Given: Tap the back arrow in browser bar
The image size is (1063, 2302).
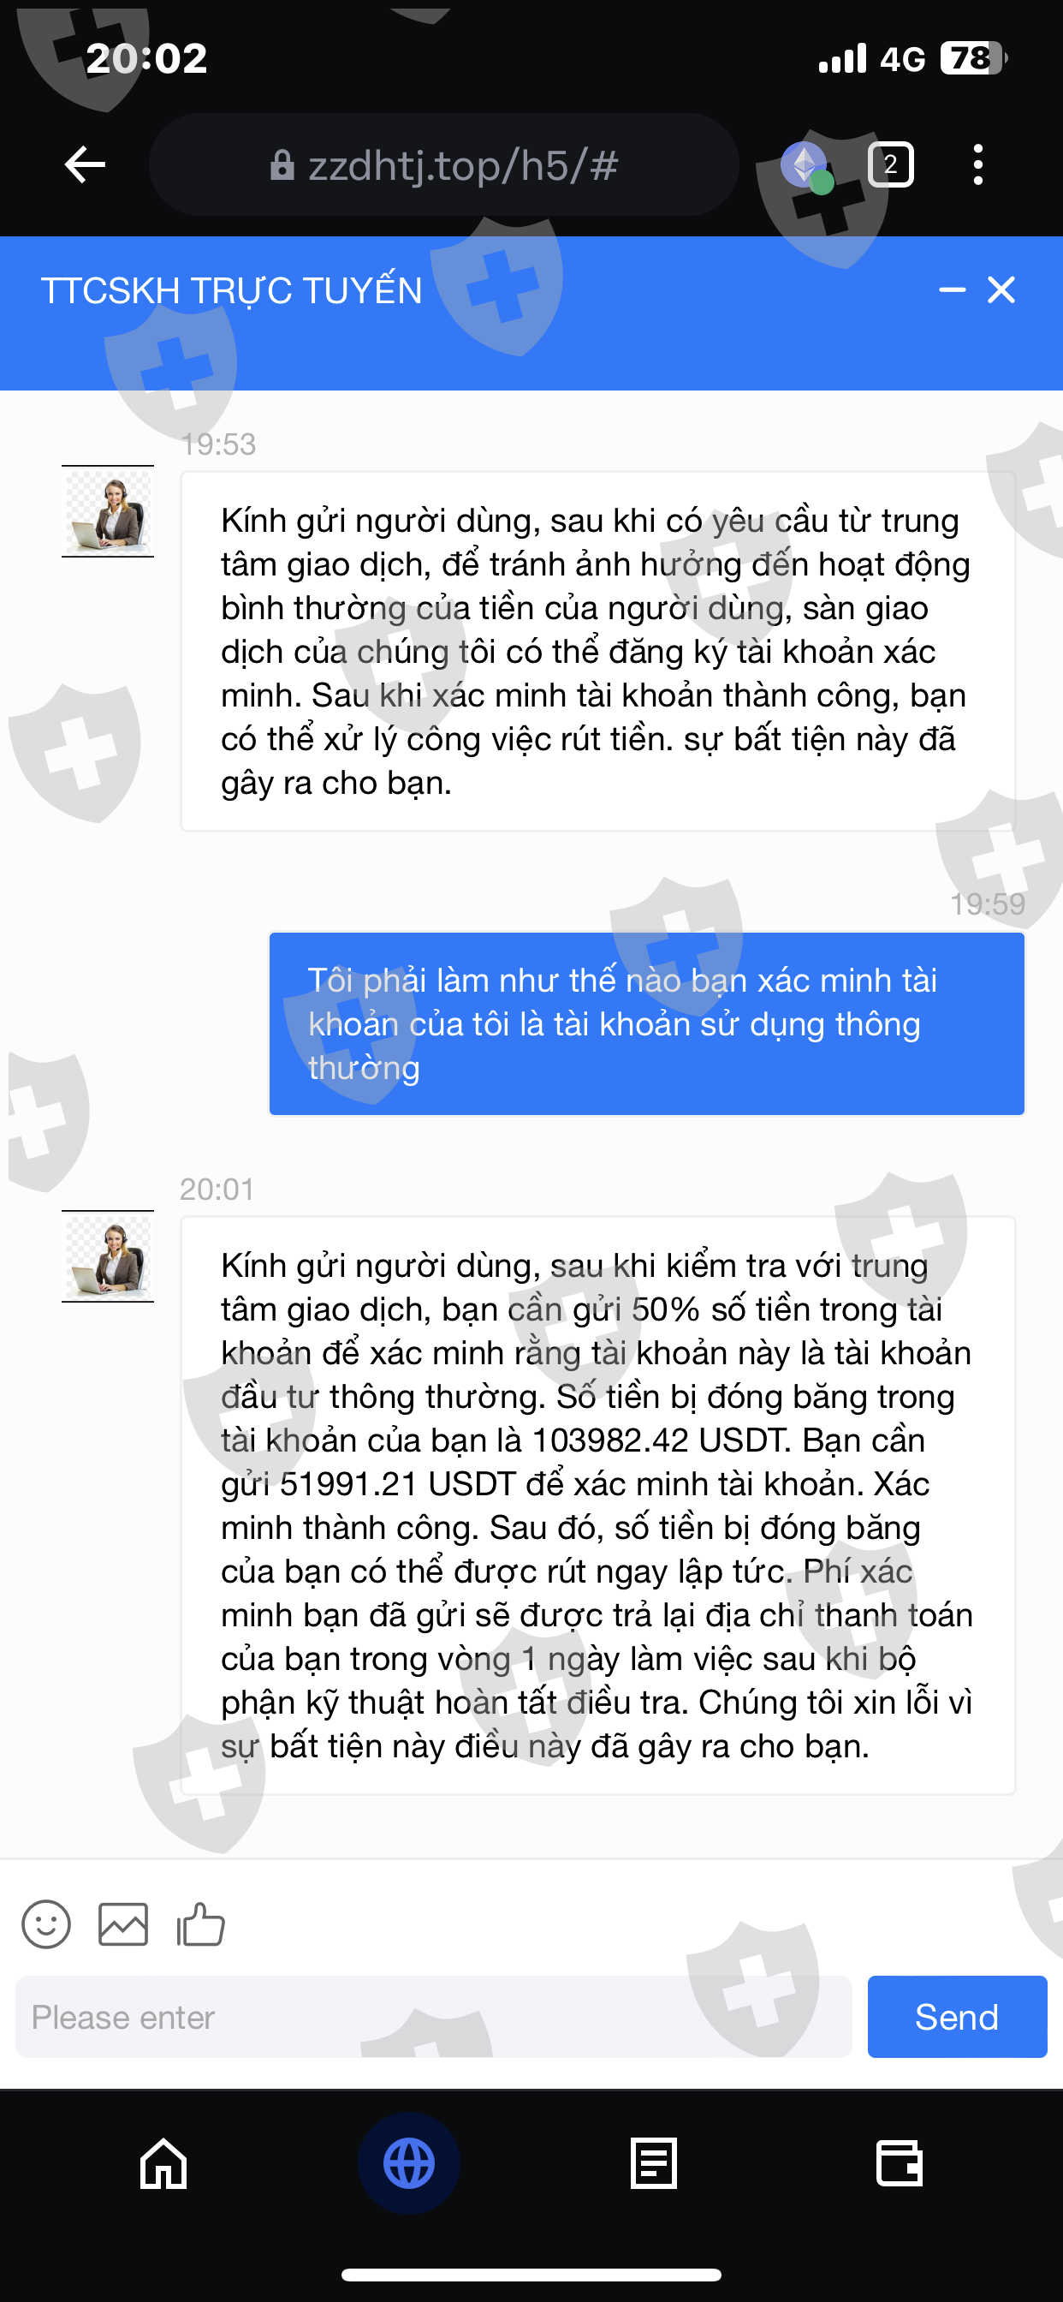Looking at the screenshot, I should click(85, 164).
